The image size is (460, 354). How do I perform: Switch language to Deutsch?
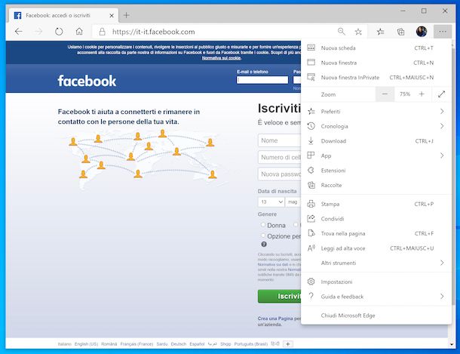[179, 344]
